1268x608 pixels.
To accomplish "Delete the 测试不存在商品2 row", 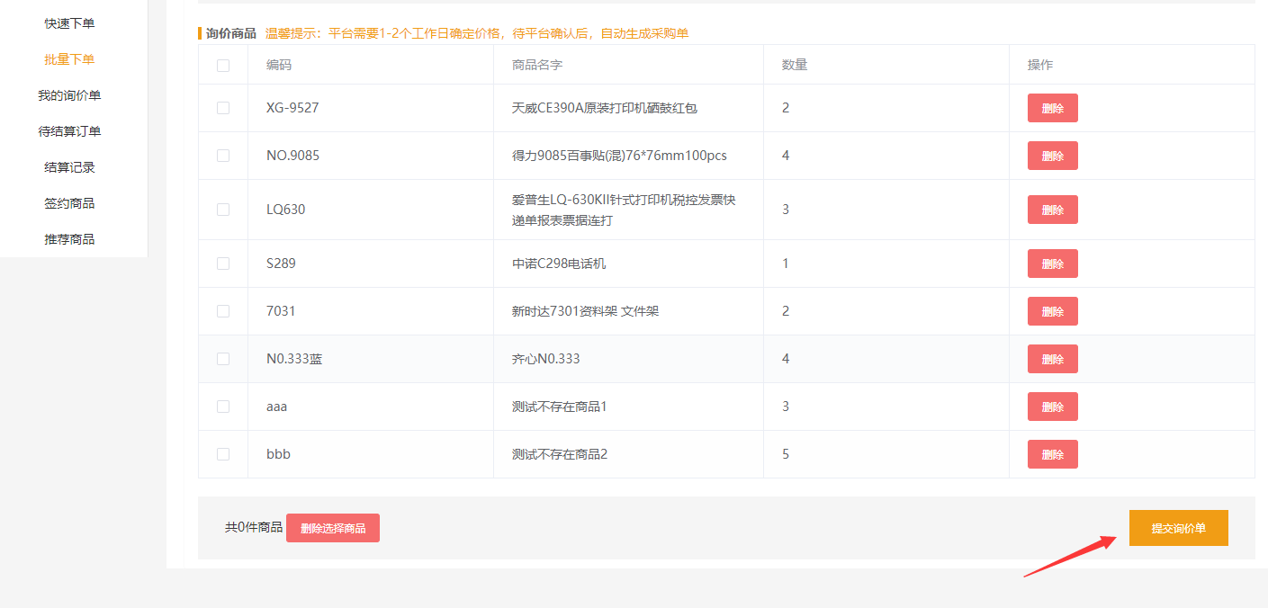I will [x=1052, y=454].
